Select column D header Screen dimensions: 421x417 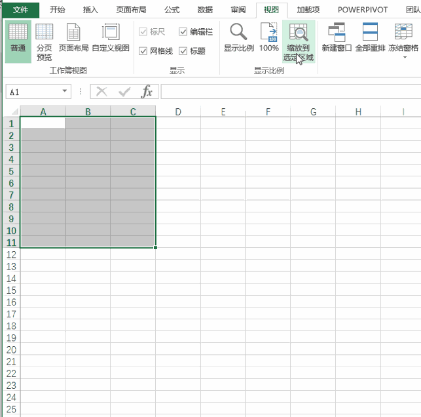[x=178, y=112]
